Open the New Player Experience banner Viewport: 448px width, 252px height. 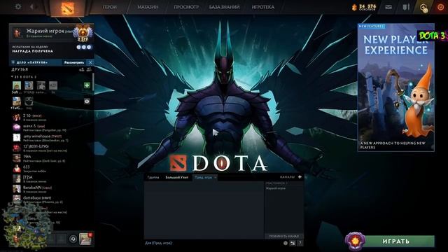click(x=395, y=87)
